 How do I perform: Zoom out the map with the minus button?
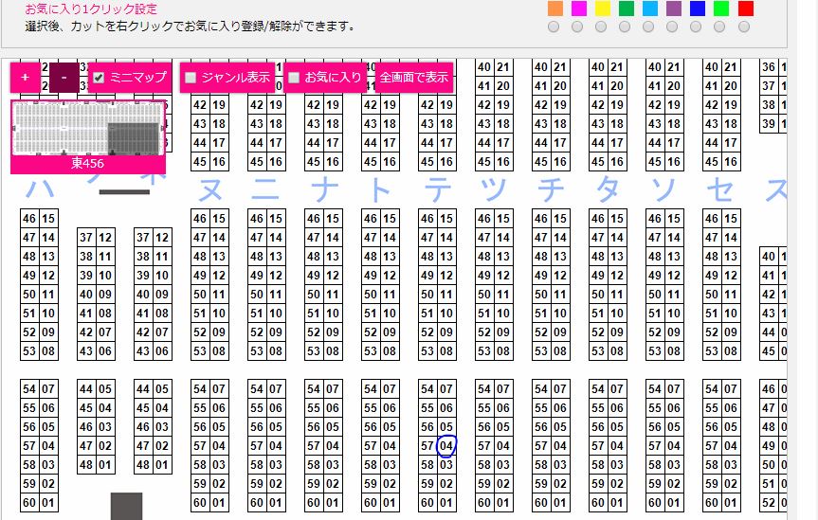(x=64, y=78)
